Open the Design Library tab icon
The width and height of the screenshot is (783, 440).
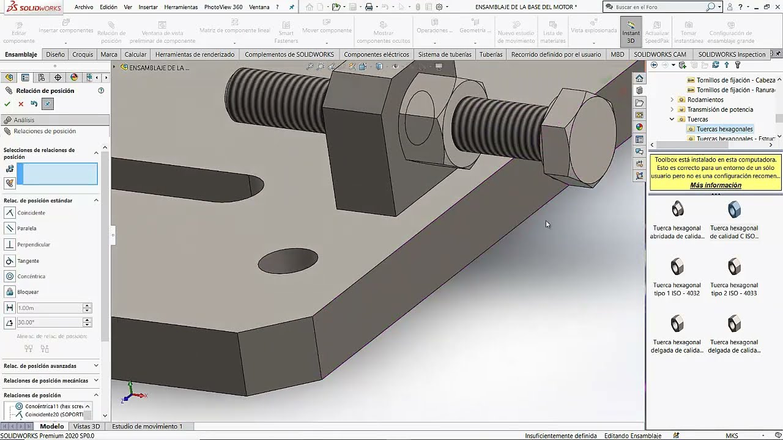639,90
